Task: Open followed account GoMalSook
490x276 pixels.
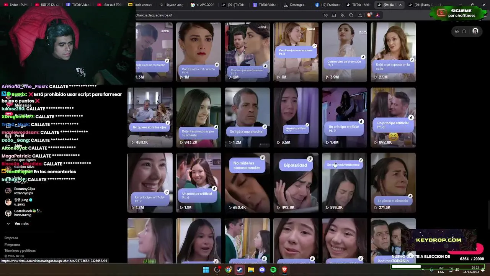Action: [x=23, y=213]
